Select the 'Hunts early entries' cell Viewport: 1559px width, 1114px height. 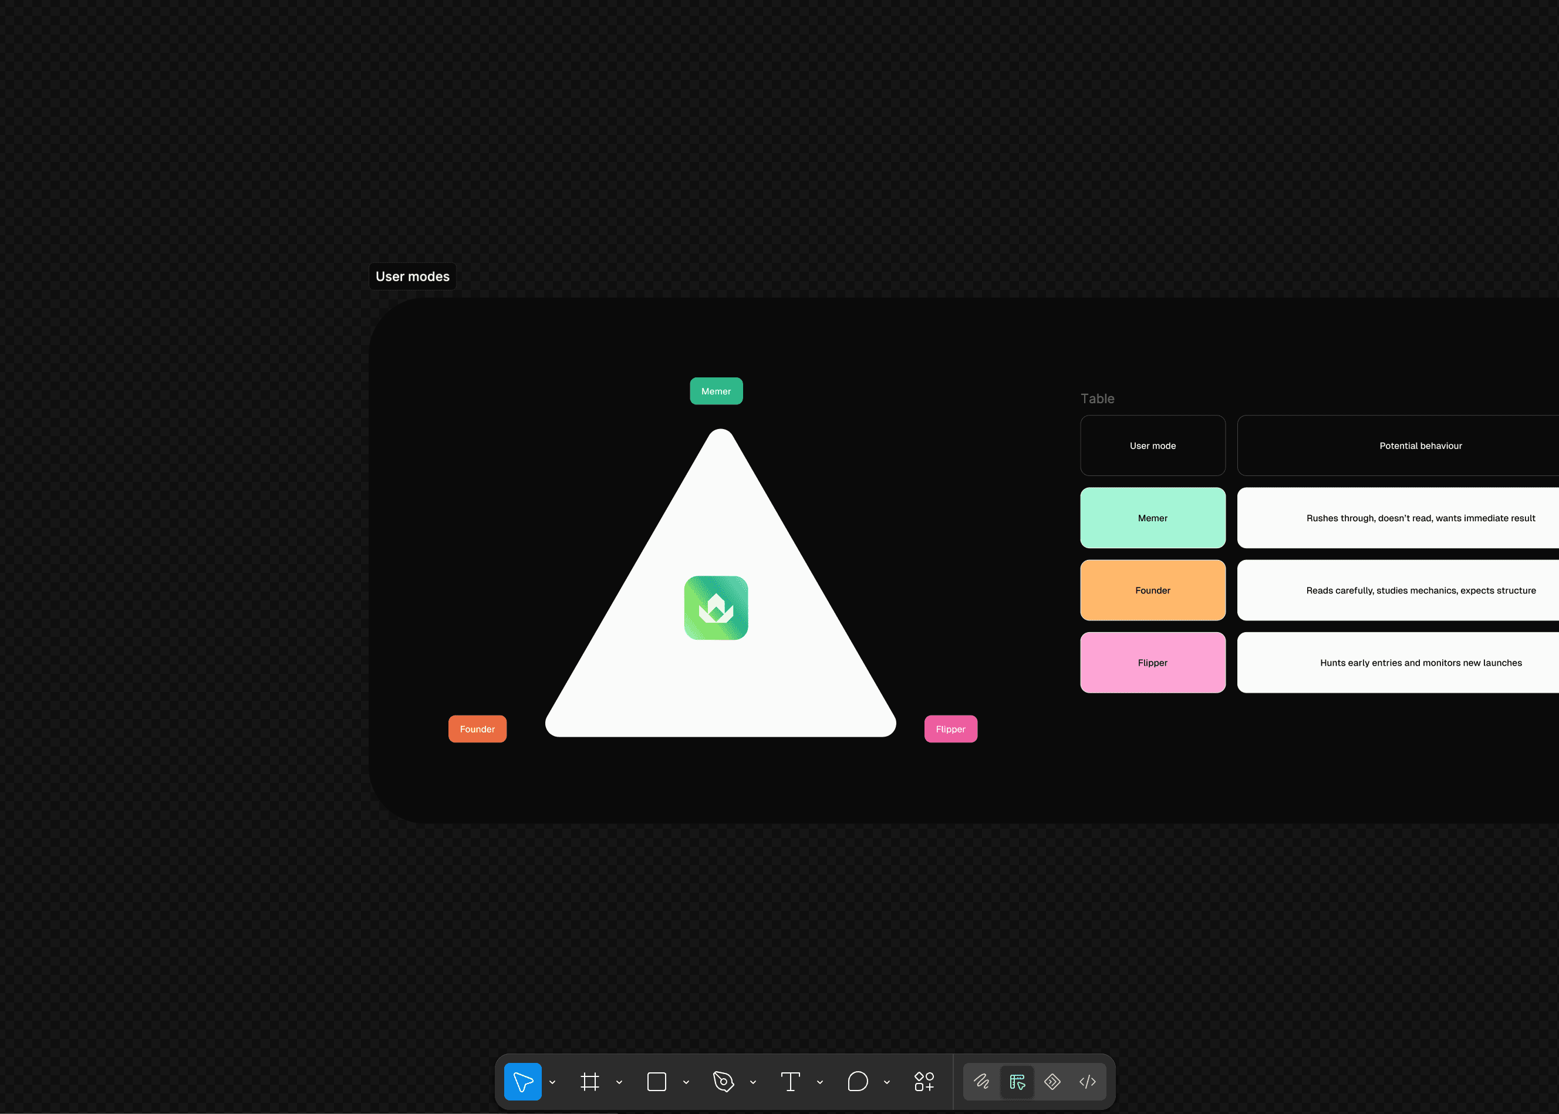[1398, 663]
